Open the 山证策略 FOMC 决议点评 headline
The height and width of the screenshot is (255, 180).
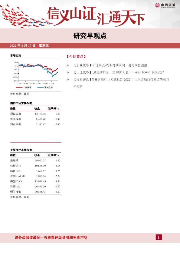click(118, 72)
